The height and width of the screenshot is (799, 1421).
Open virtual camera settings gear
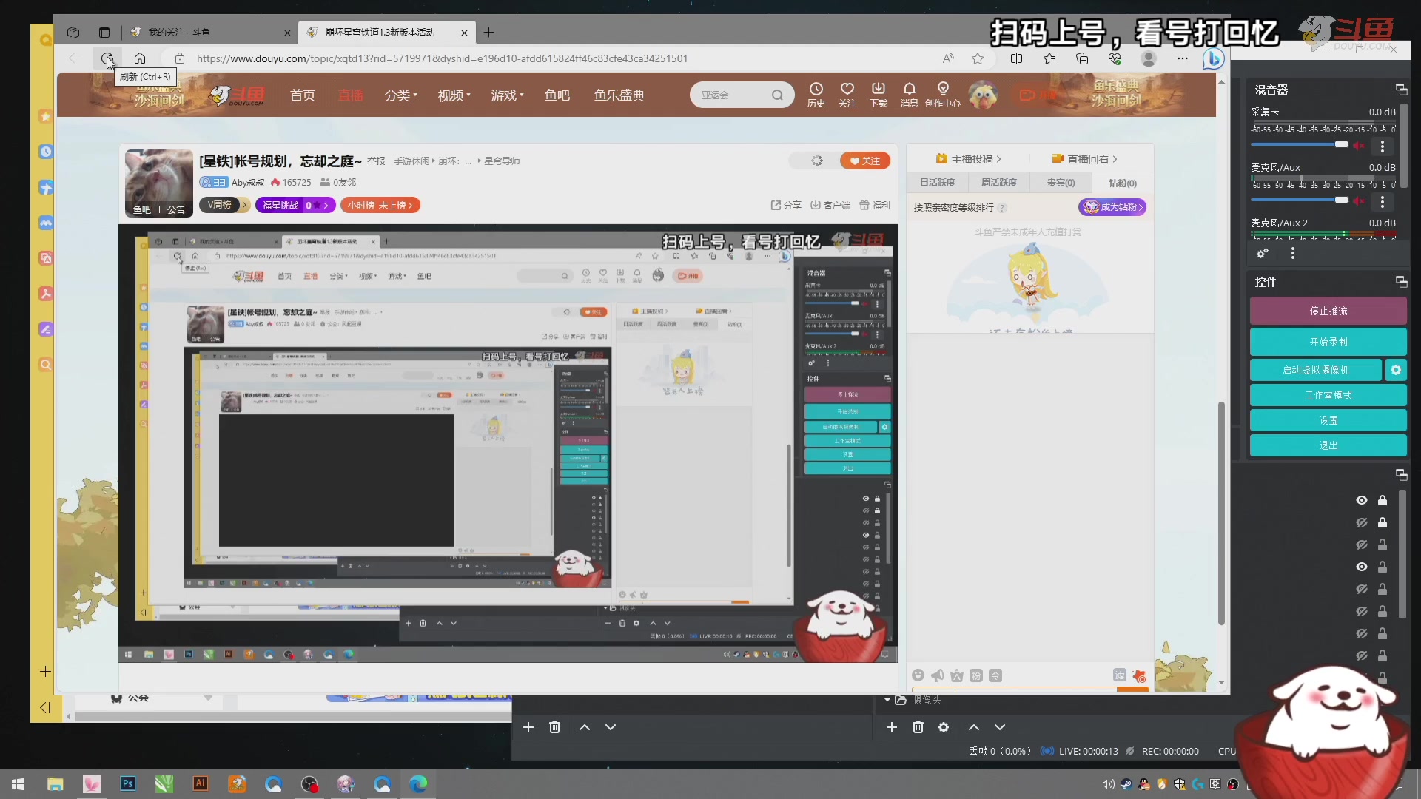[1396, 370]
